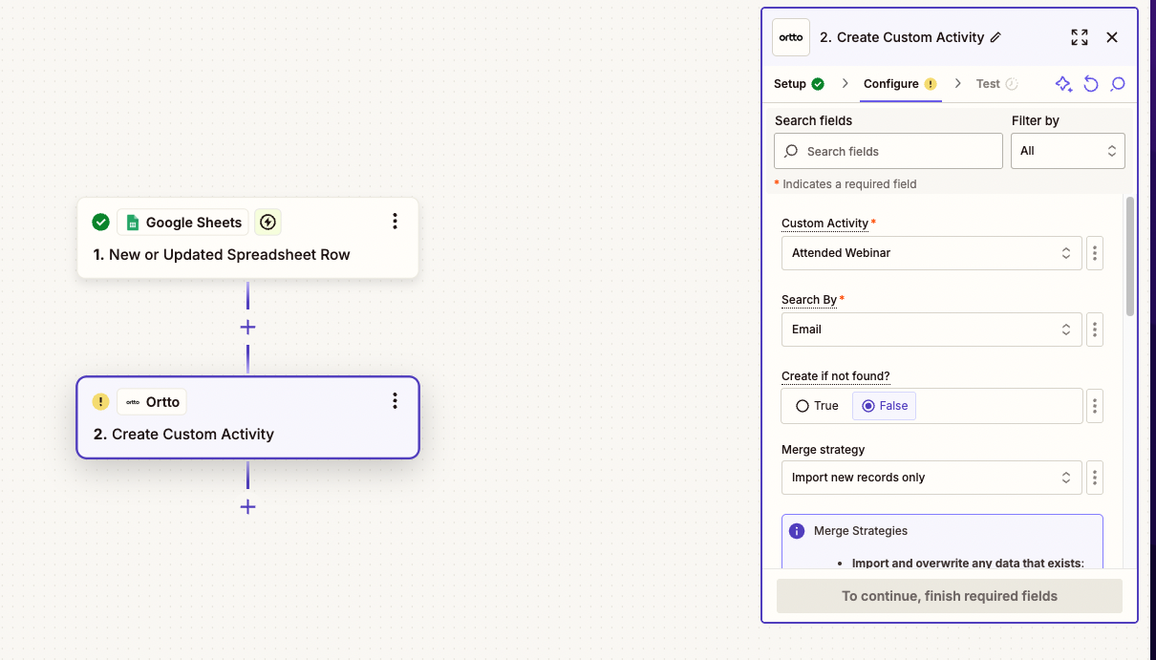Open the AI sparkle assistant icon
This screenshot has height=660, width=1156.
tap(1063, 84)
